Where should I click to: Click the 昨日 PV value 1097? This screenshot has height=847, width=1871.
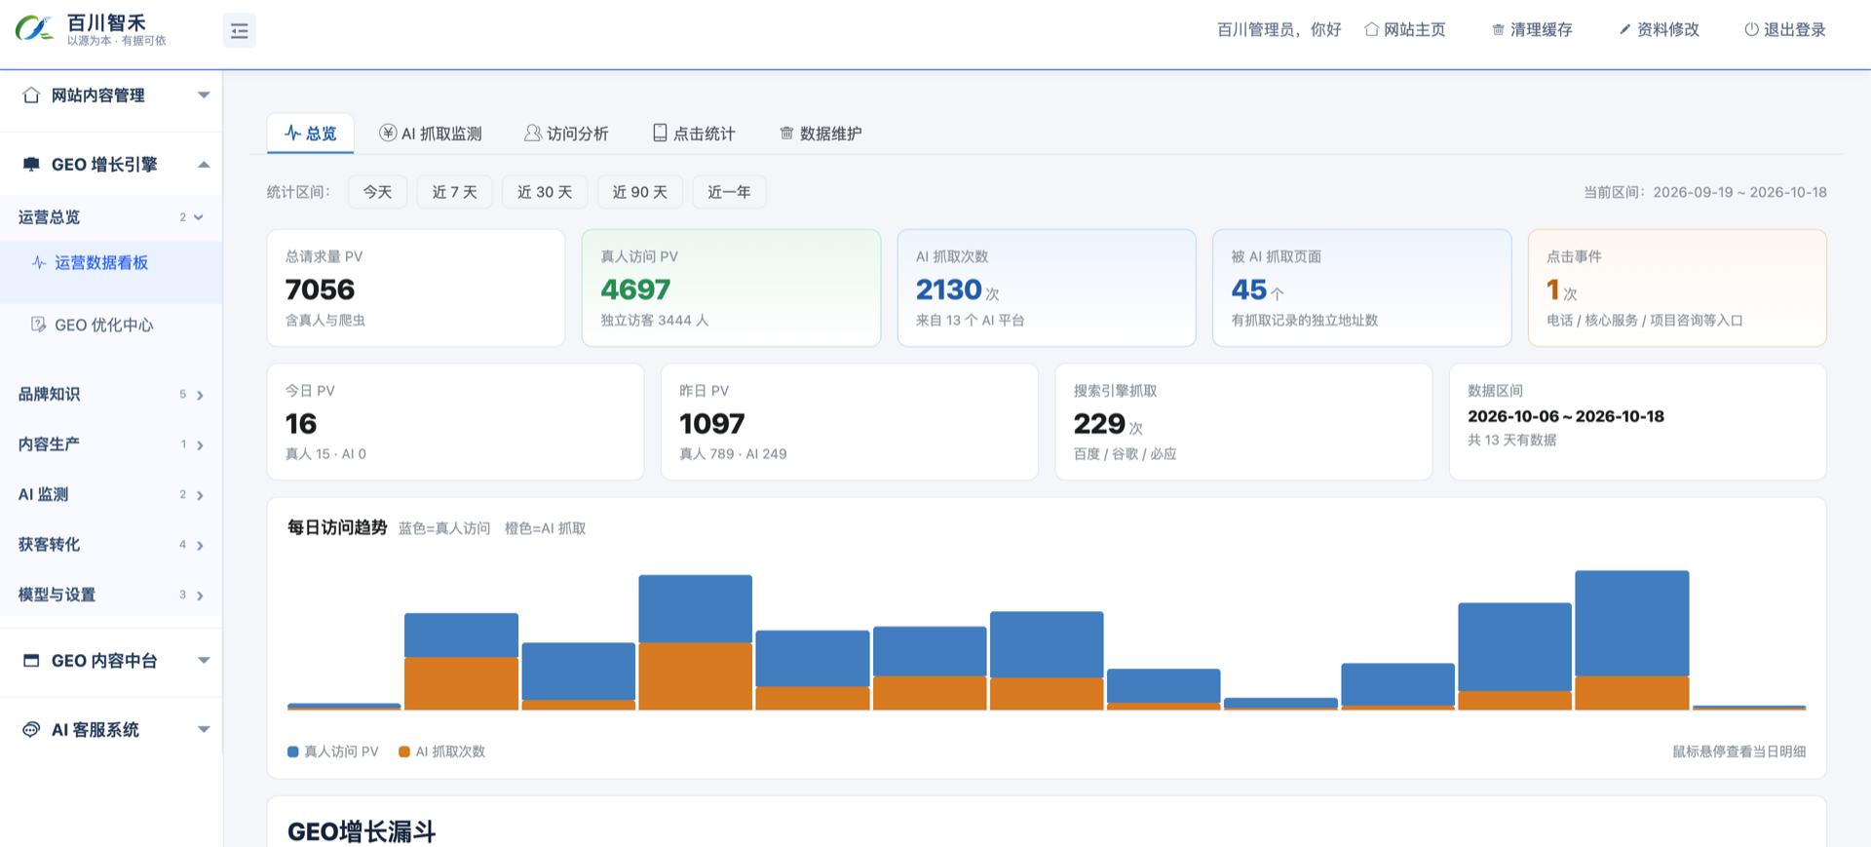click(712, 423)
